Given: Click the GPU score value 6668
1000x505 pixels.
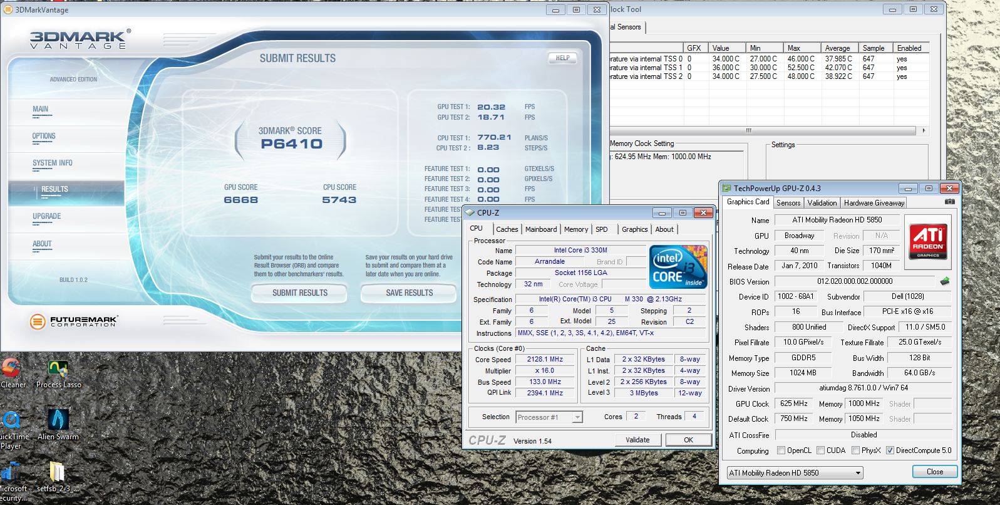Looking at the screenshot, I should pyautogui.click(x=241, y=200).
